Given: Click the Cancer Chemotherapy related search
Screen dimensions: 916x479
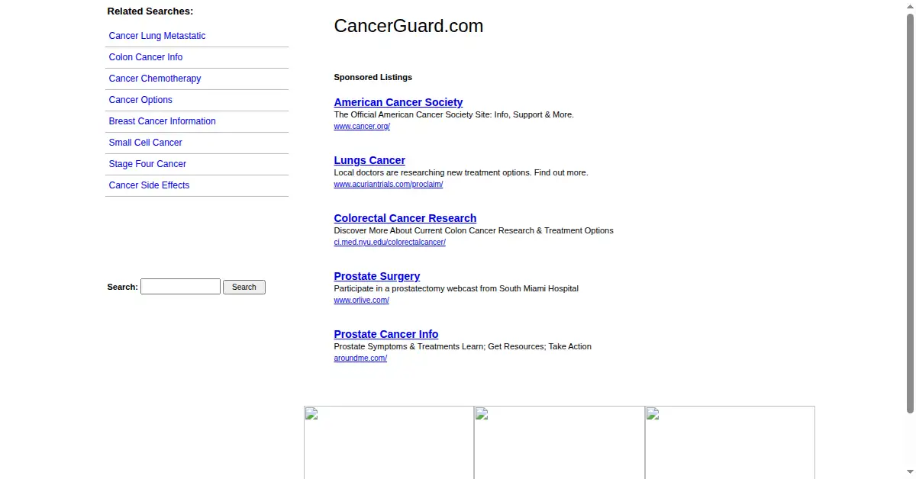Looking at the screenshot, I should point(155,79).
